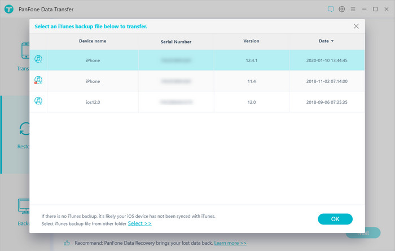Click date 2018-09-06 07:25:35
Screen dimensions: 395x251
click(x=327, y=102)
